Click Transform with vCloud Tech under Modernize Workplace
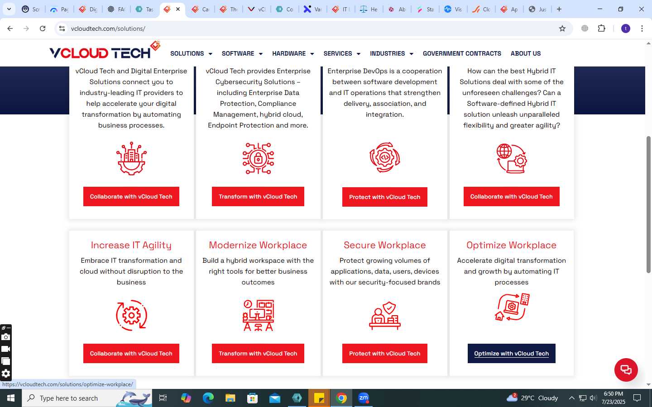This screenshot has height=407, width=652. pyautogui.click(x=258, y=354)
